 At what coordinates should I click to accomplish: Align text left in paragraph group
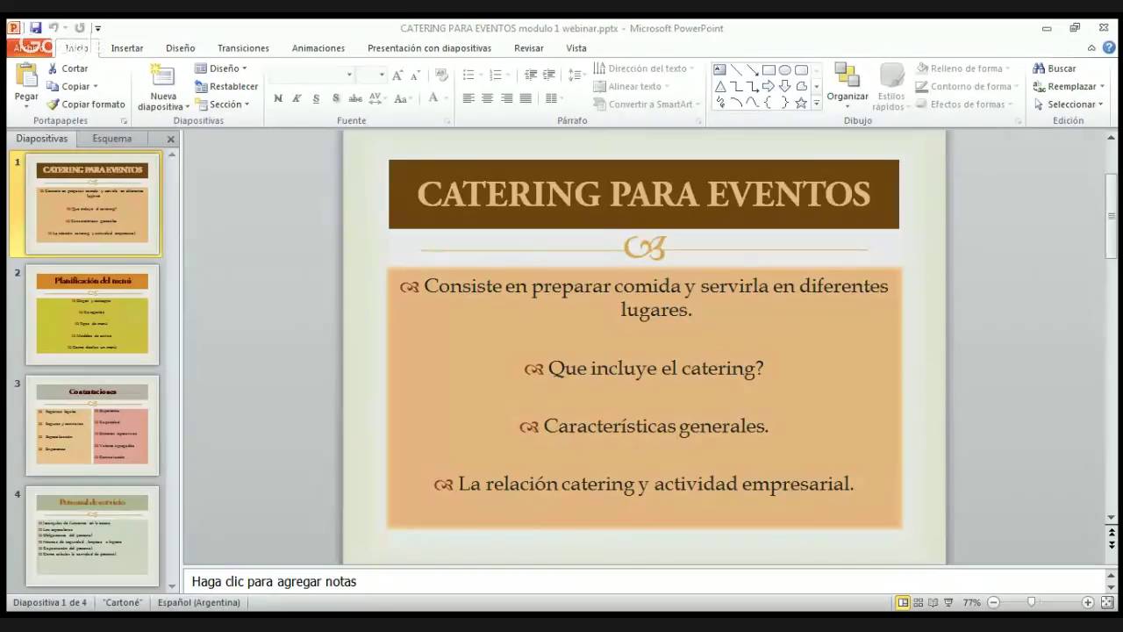coord(469,98)
